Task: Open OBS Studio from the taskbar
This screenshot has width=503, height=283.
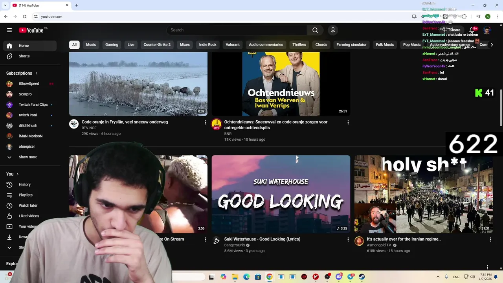Action: click(327, 277)
